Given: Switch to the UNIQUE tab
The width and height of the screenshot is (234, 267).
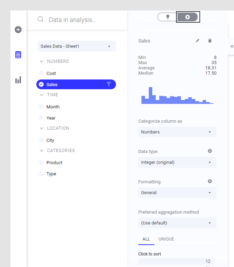Looking at the screenshot, I should [166, 239].
